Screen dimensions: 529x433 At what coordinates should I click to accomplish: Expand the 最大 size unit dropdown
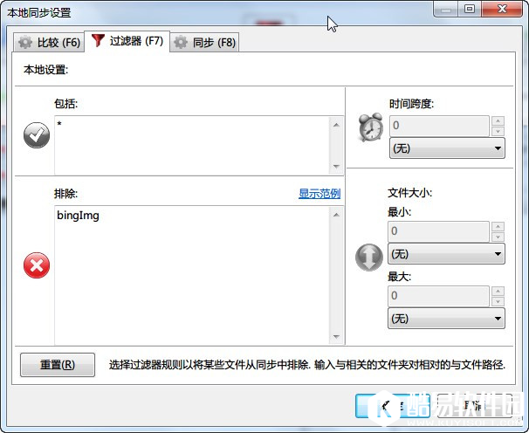(446, 319)
